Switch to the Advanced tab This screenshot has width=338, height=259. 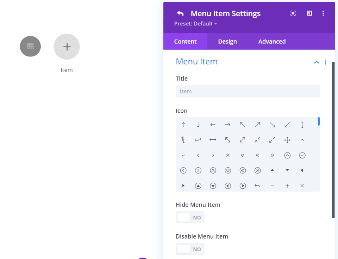(272, 42)
